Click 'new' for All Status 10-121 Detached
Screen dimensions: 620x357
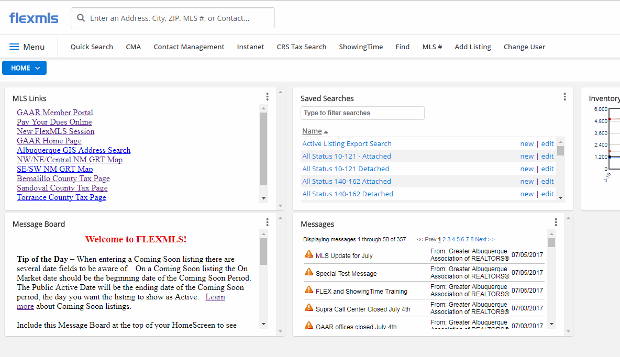(527, 169)
